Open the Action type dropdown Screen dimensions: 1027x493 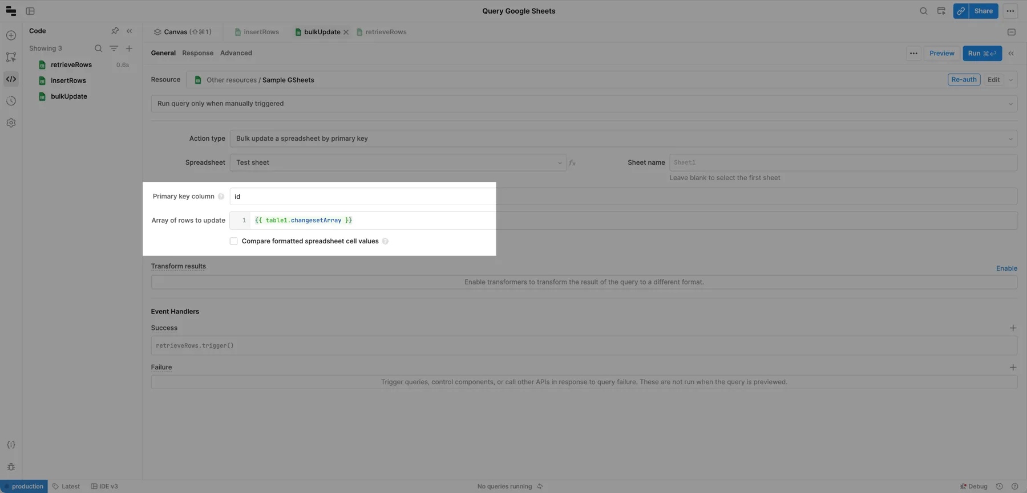pos(623,138)
